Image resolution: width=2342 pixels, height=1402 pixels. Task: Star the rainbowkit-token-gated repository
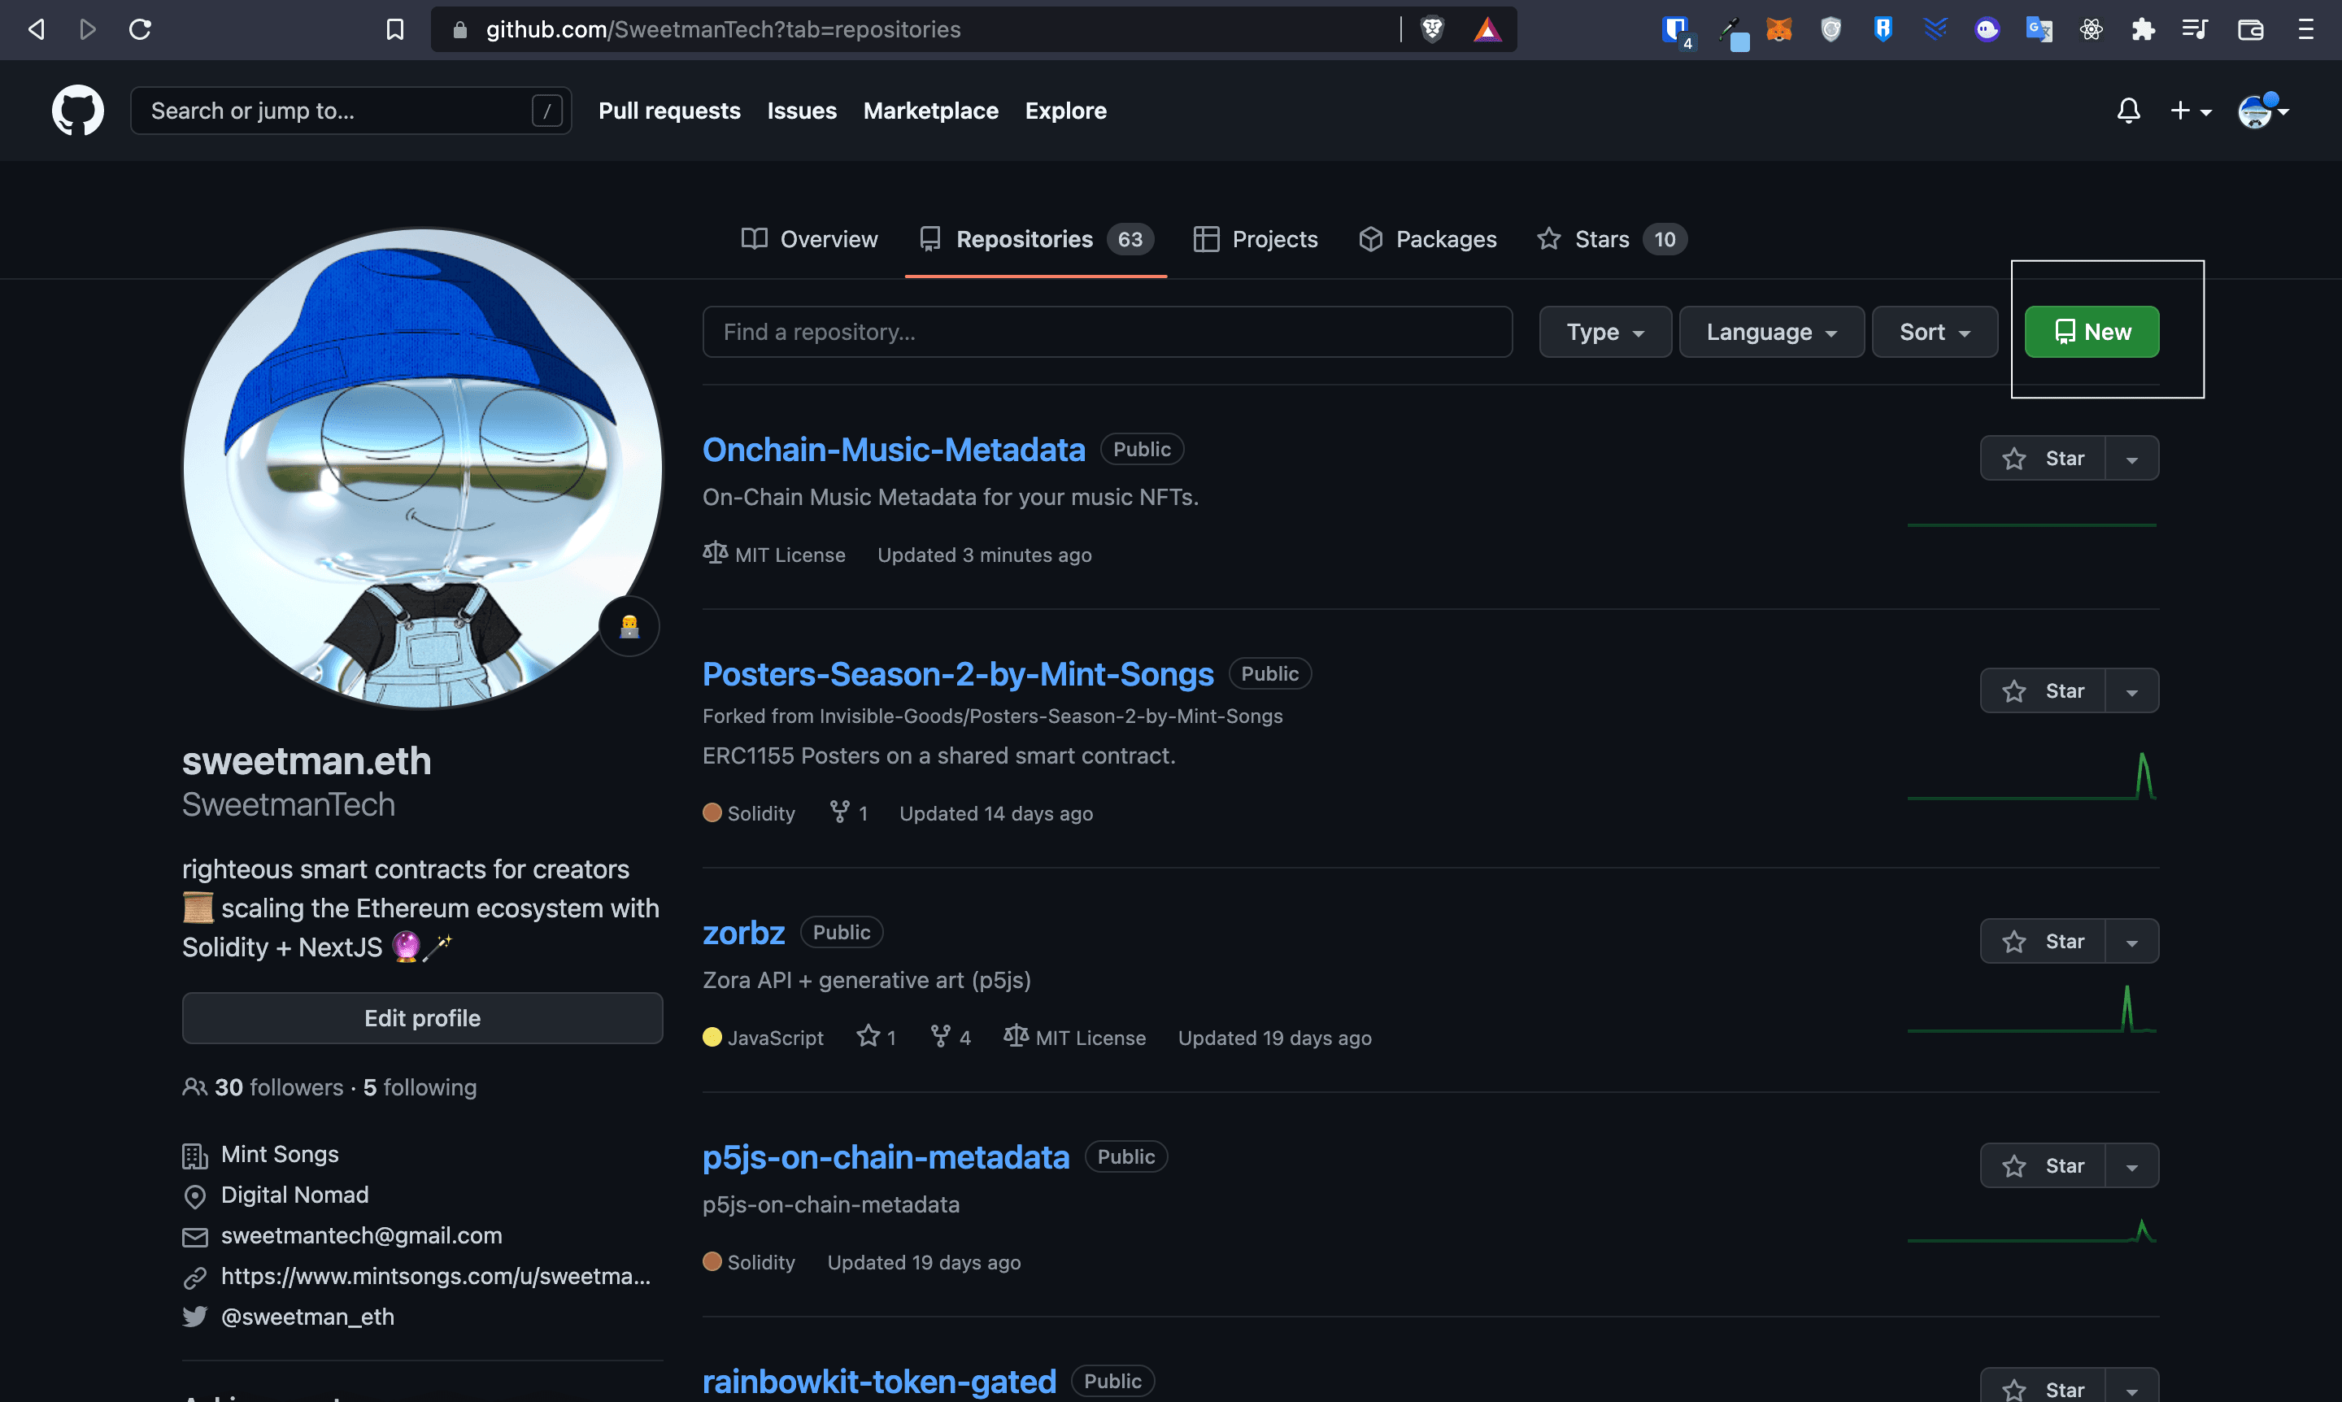(x=2043, y=1387)
